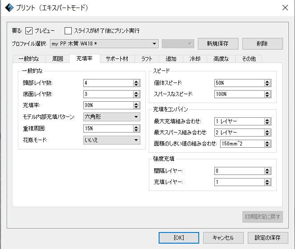Image resolution: width=295 pixels, height=249 pixels.
Task: Select the 充填率 tab
Action: [x=85, y=58]
